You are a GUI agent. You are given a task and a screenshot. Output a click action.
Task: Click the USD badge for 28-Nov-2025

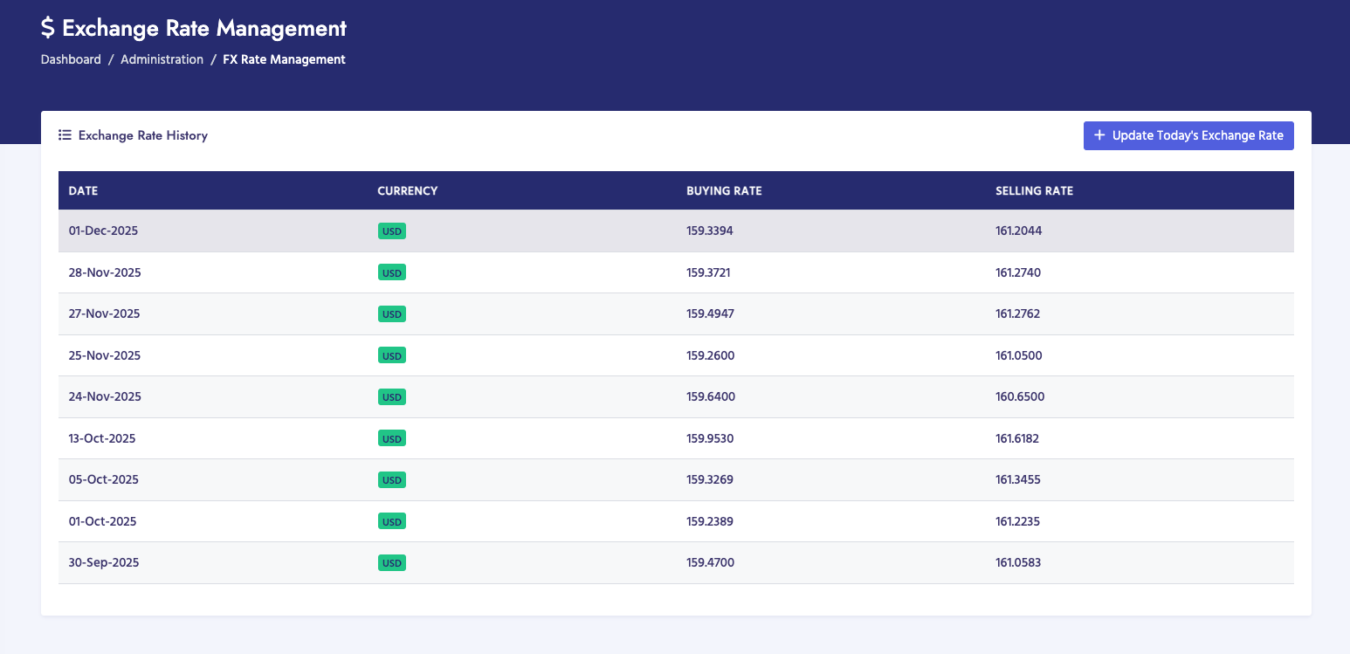392,272
